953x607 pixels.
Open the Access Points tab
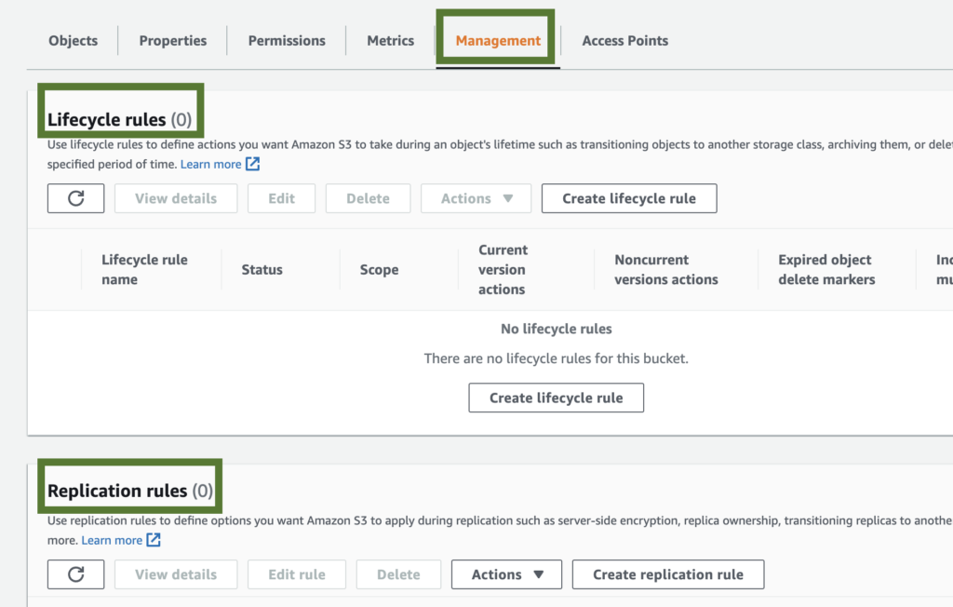pyautogui.click(x=624, y=41)
